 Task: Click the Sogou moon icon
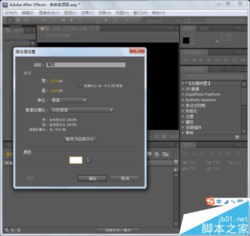[x=226, y=201]
